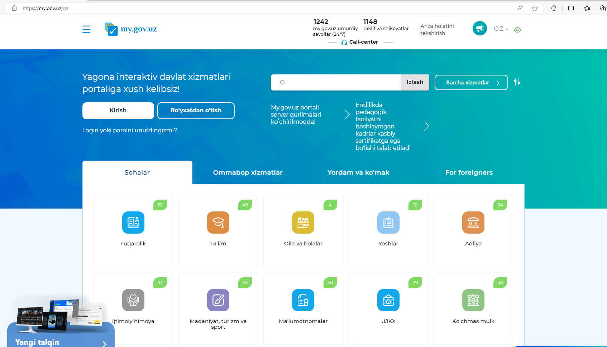607x347 pixels.
Task: Open the Ko'chmas mulk building icon
Action: coord(473,300)
